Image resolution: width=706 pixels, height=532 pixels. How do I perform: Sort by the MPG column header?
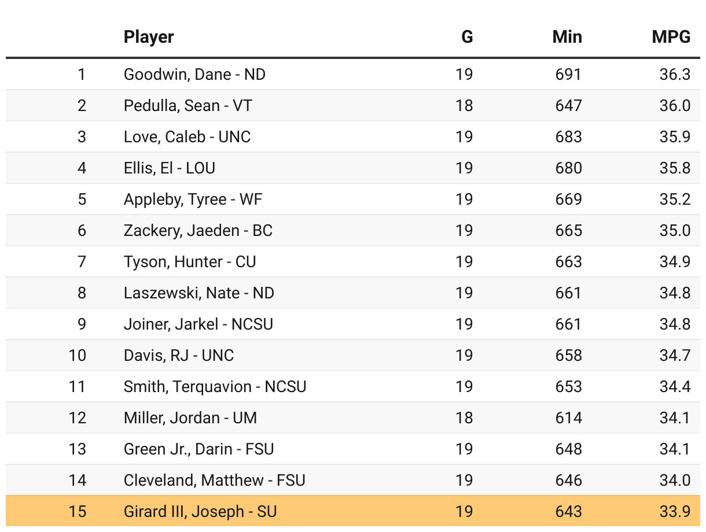[671, 37]
